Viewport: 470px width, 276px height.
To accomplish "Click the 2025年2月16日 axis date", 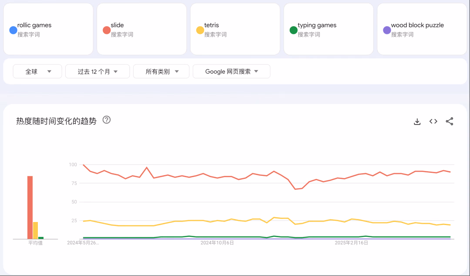I will 351,243.
